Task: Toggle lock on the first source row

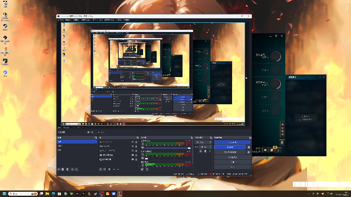Action: 136,142
